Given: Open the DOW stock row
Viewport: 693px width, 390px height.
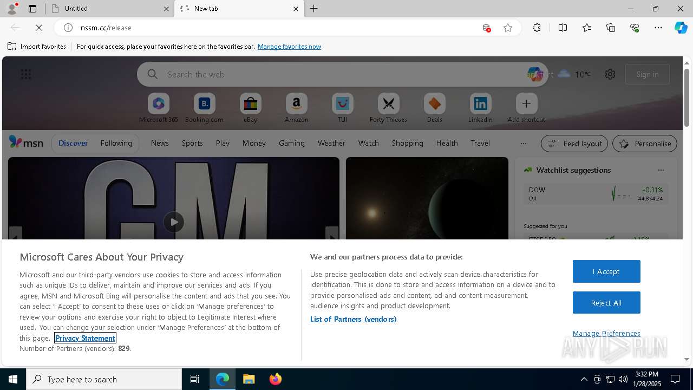Looking at the screenshot, I should point(596,194).
